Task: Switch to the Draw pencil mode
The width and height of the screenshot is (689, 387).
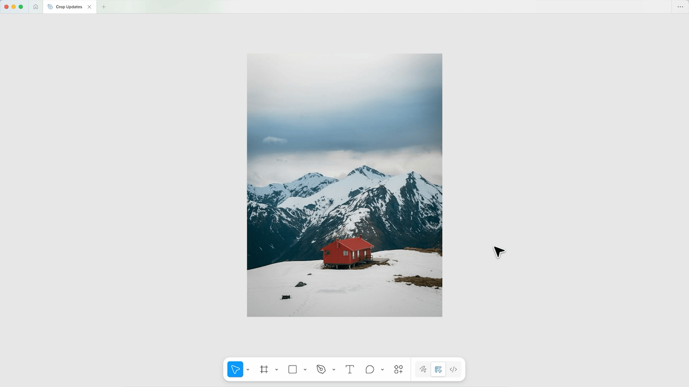Action: (x=423, y=369)
